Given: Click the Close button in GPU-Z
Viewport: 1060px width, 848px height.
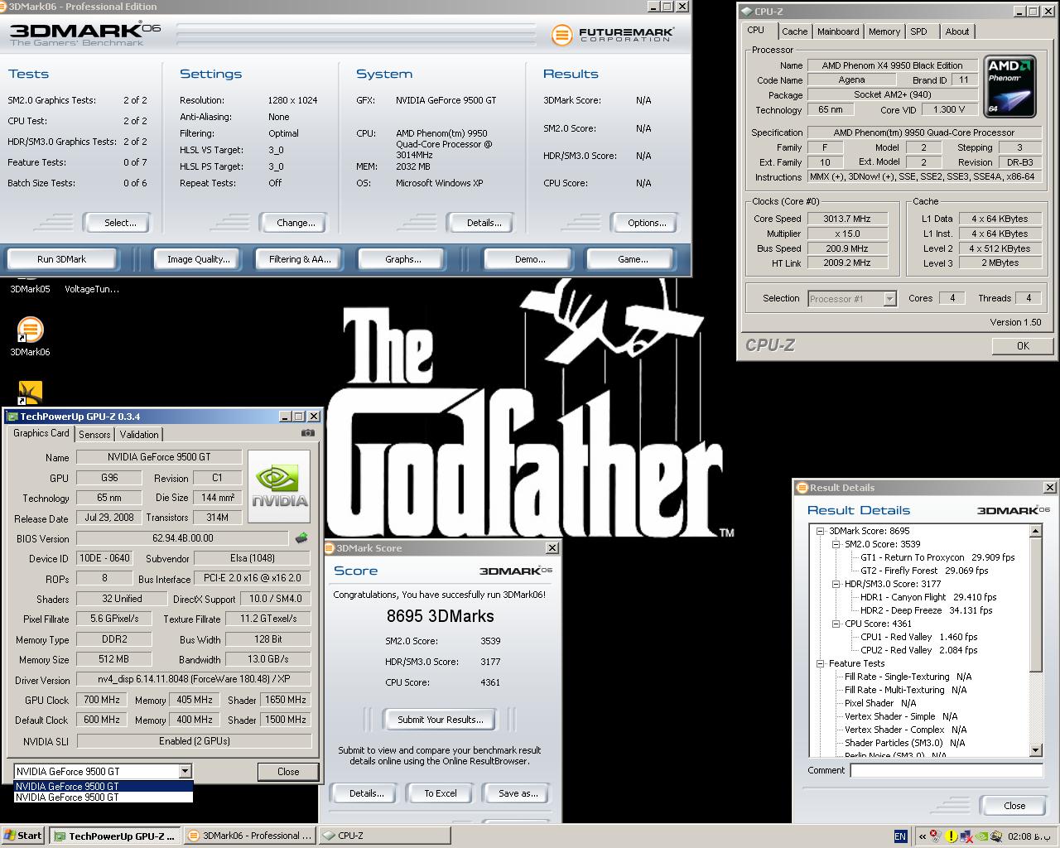Looking at the screenshot, I should point(288,771).
